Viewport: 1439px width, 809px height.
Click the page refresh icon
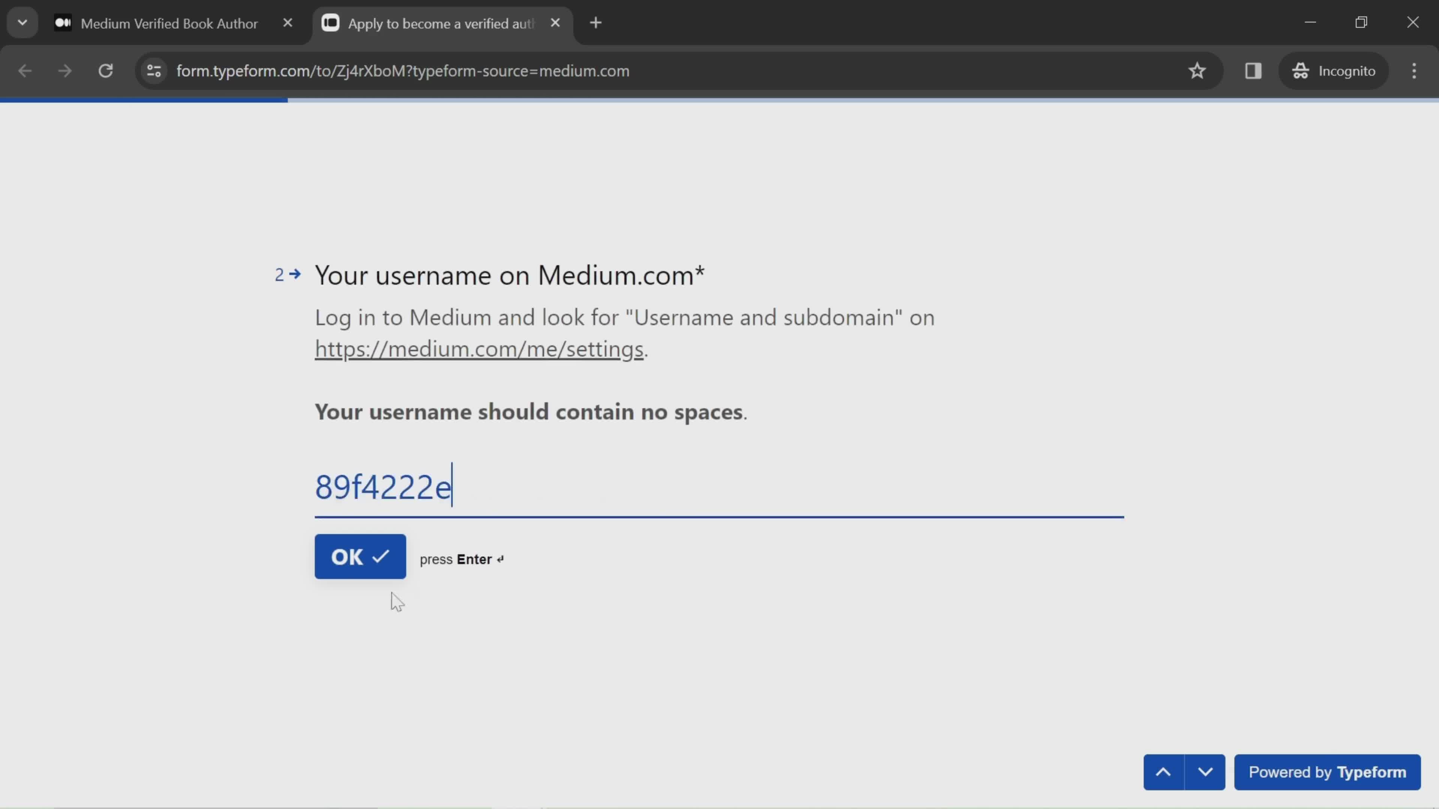point(106,70)
